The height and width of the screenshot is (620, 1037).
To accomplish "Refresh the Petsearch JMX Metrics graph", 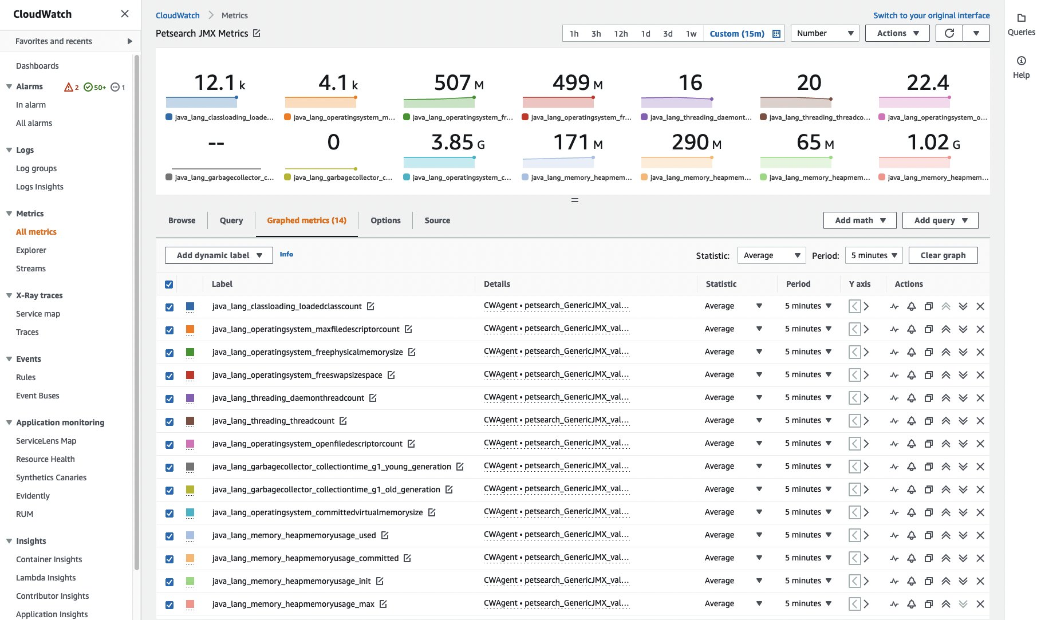I will (949, 33).
